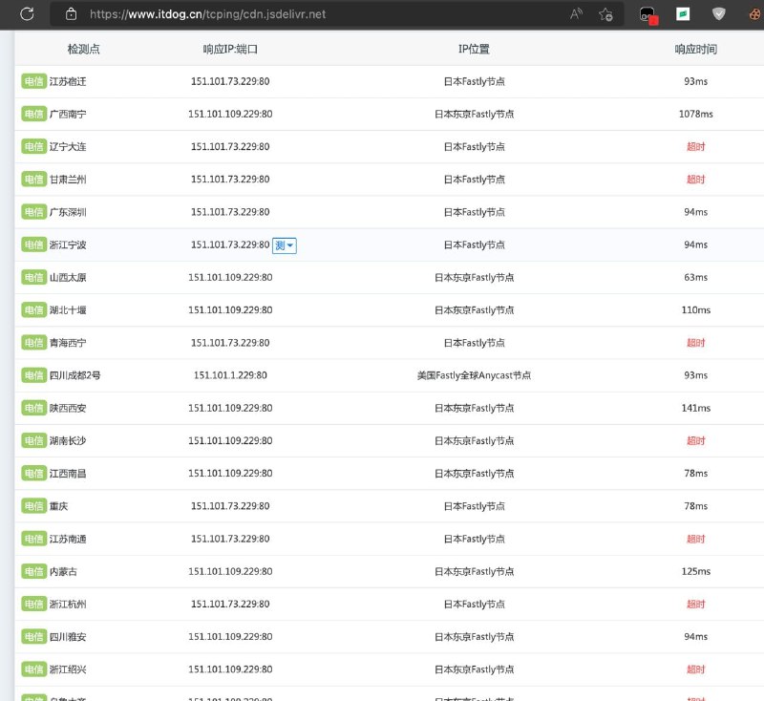This screenshot has width=764, height=701.
Task: Click IP 151.101.73.229:80 in 广东深圳 row
Action: pos(230,212)
